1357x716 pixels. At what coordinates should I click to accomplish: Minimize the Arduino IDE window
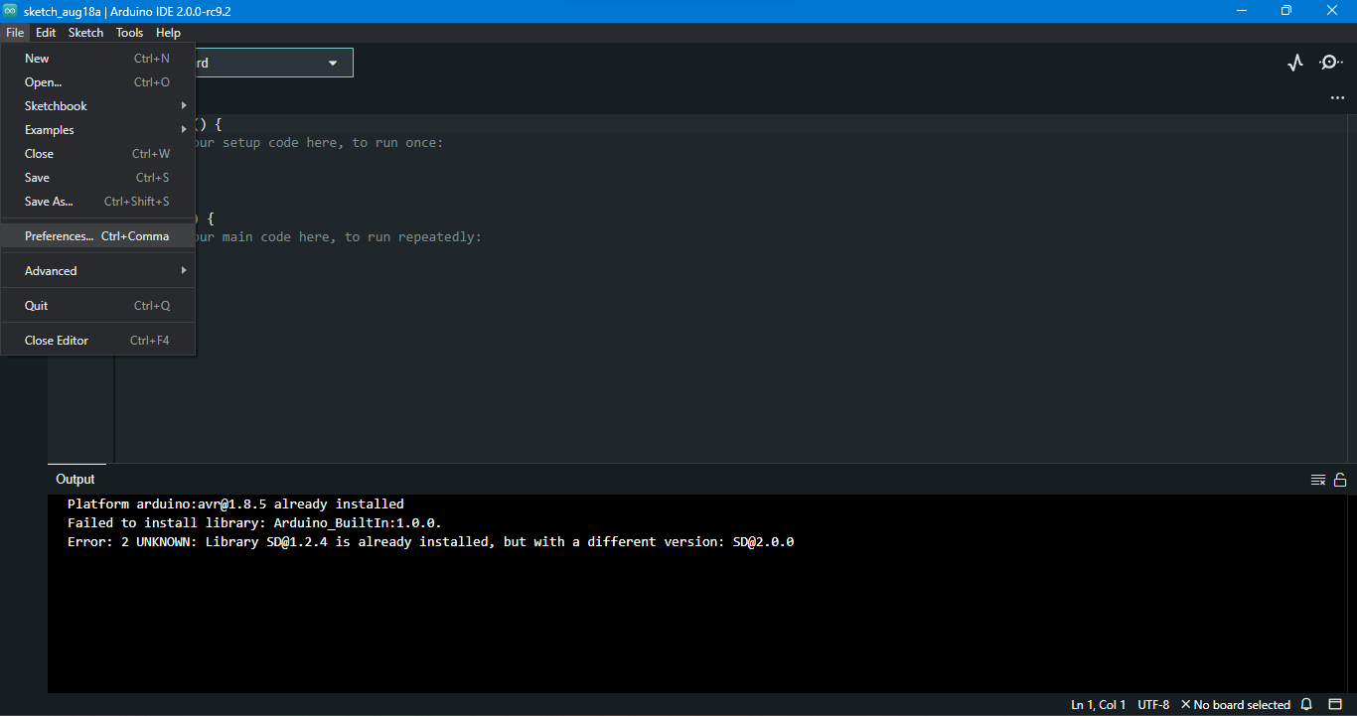(x=1241, y=11)
